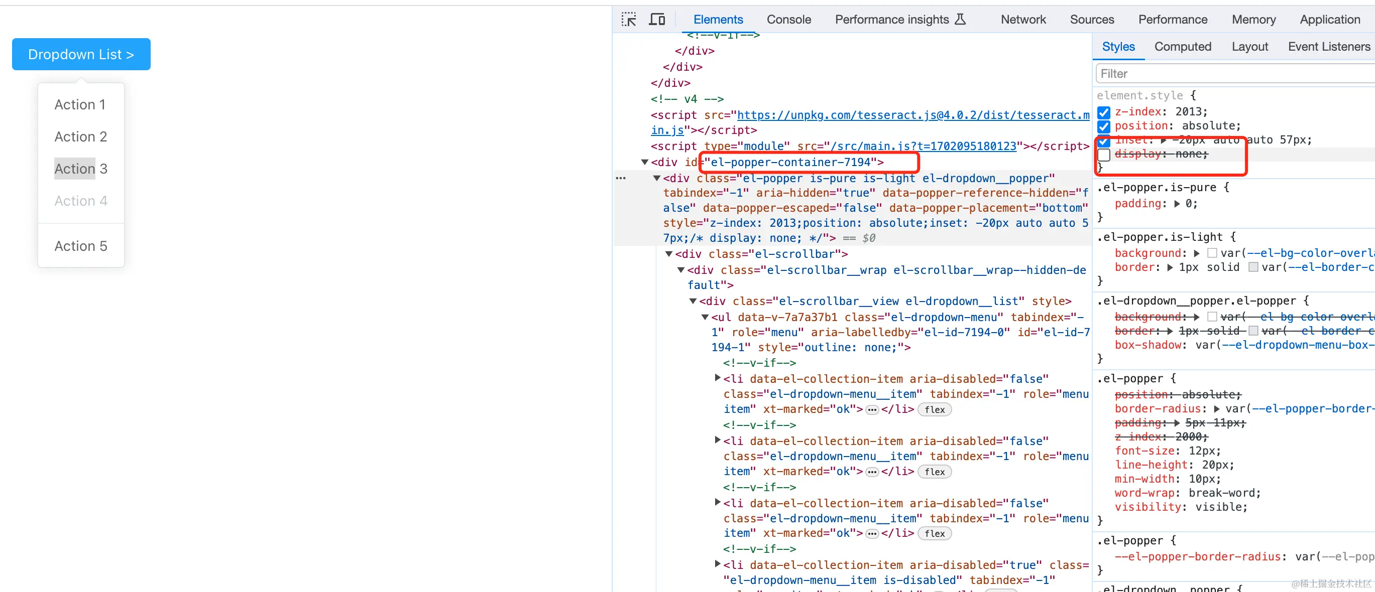This screenshot has height=592, width=1375.
Task: Expand the is-light background shorthand triangle
Action: point(1197,253)
